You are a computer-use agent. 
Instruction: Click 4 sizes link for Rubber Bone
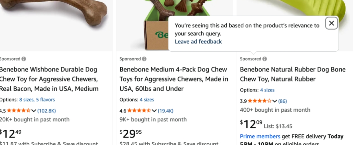point(267,90)
